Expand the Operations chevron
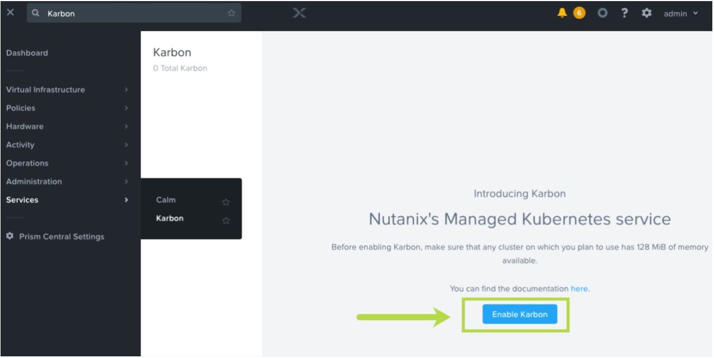Viewport: 714px width, 358px height. click(x=127, y=163)
